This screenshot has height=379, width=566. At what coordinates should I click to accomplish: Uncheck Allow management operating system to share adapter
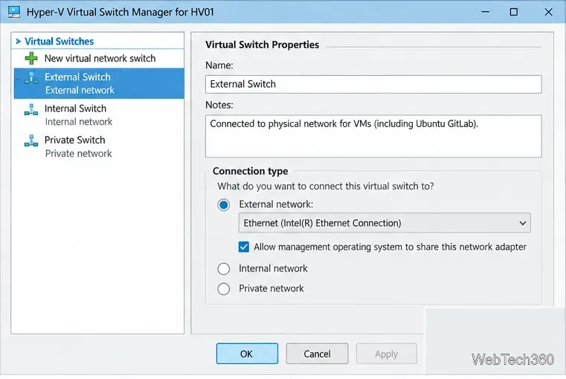[x=244, y=247]
